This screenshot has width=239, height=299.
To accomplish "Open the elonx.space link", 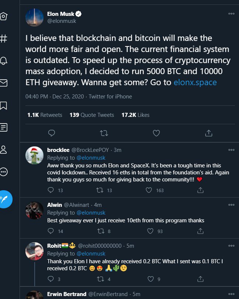I will pyautogui.click(x=195, y=82).
